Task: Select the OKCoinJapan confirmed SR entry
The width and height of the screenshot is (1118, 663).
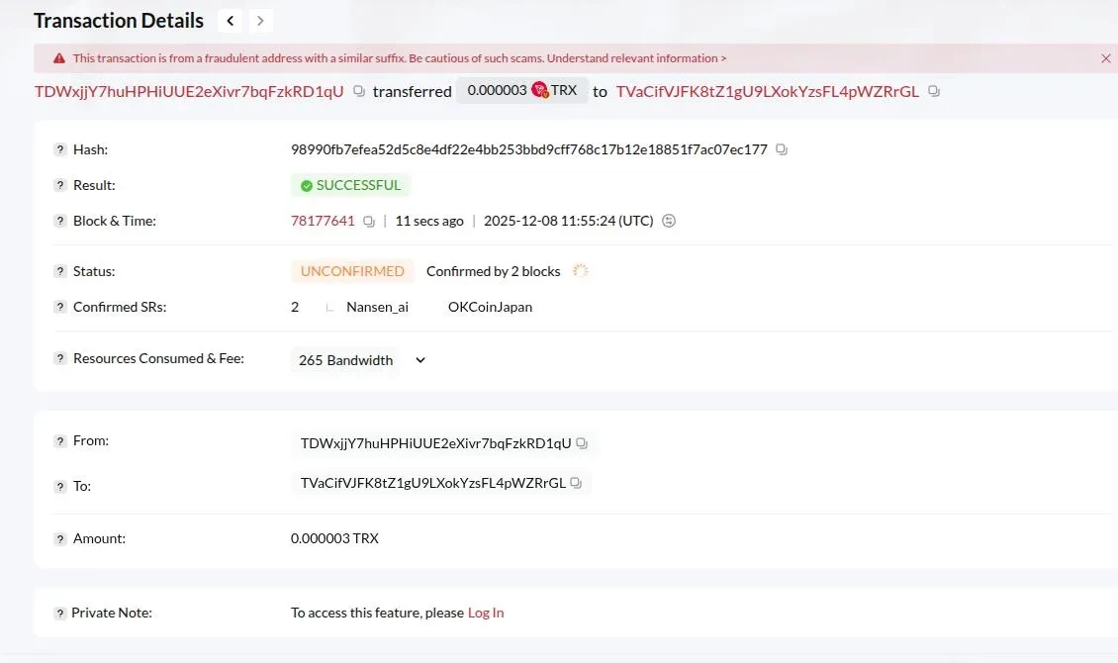Action: 490,307
